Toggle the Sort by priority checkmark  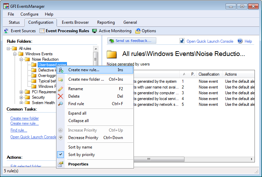coord(60,155)
